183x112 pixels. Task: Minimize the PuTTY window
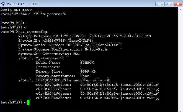(x=159, y=4)
